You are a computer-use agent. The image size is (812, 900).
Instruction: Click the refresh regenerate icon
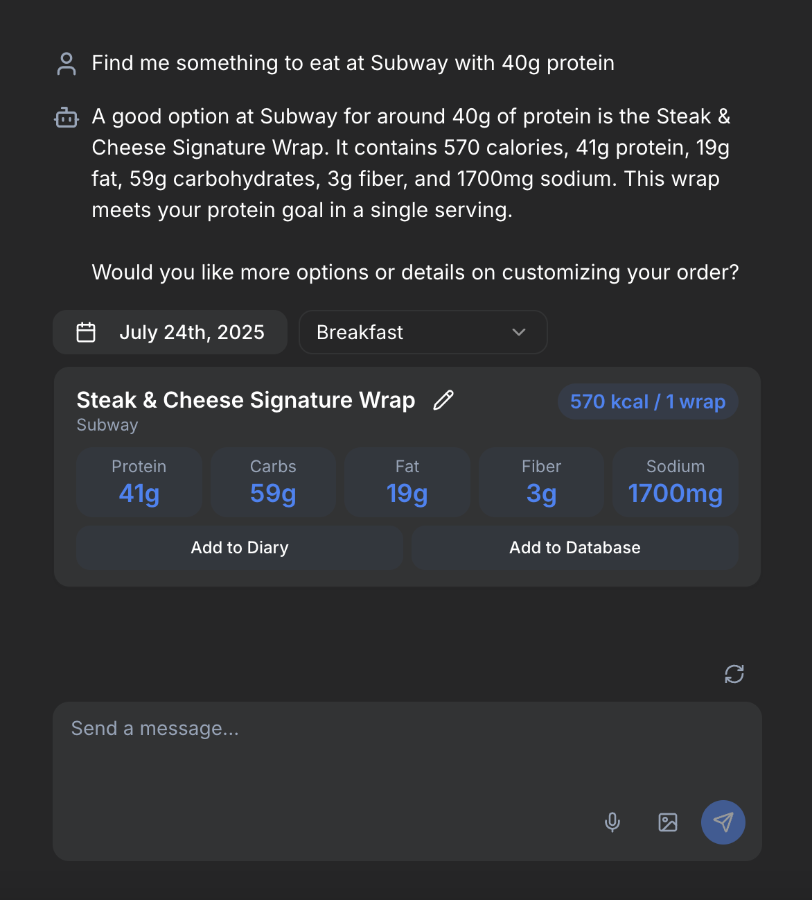[734, 674]
